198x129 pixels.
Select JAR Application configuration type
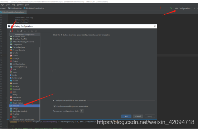click(x=24, y=64)
